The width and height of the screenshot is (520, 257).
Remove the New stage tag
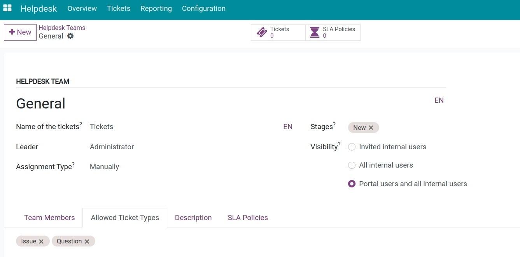click(371, 128)
